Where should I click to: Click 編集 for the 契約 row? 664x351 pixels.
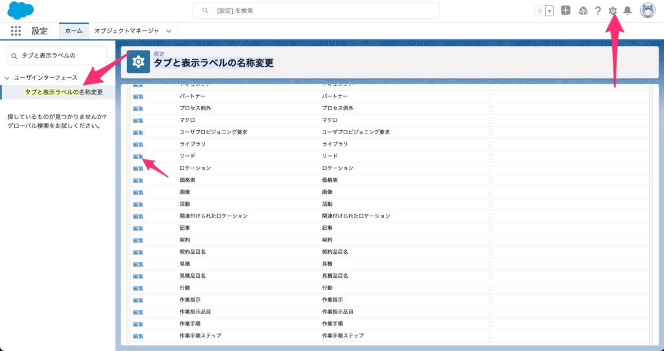click(x=138, y=240)
